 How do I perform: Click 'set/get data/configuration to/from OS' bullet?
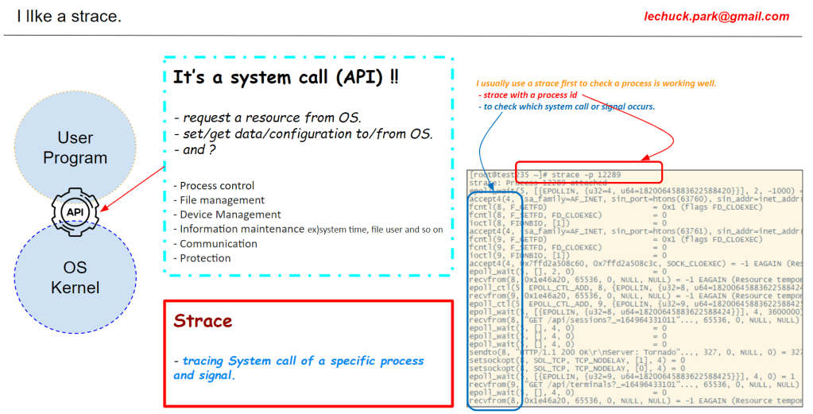[303, 133]
